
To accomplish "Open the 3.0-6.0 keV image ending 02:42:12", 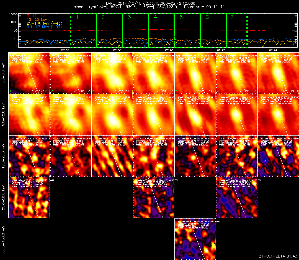I will (237, 73).
